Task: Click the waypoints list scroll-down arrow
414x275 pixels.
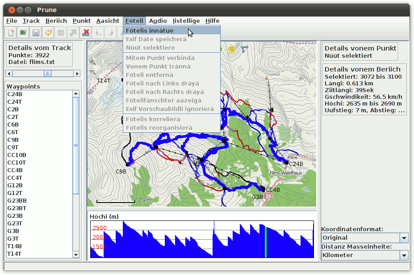Action: point(76,255)
